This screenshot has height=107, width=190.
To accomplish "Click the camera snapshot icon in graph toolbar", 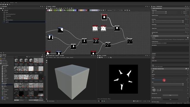I will [x=51, y=8].
